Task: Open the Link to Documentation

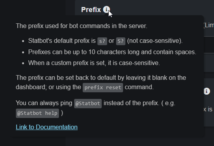Action: pyautogui.click(x=47, y=127)
